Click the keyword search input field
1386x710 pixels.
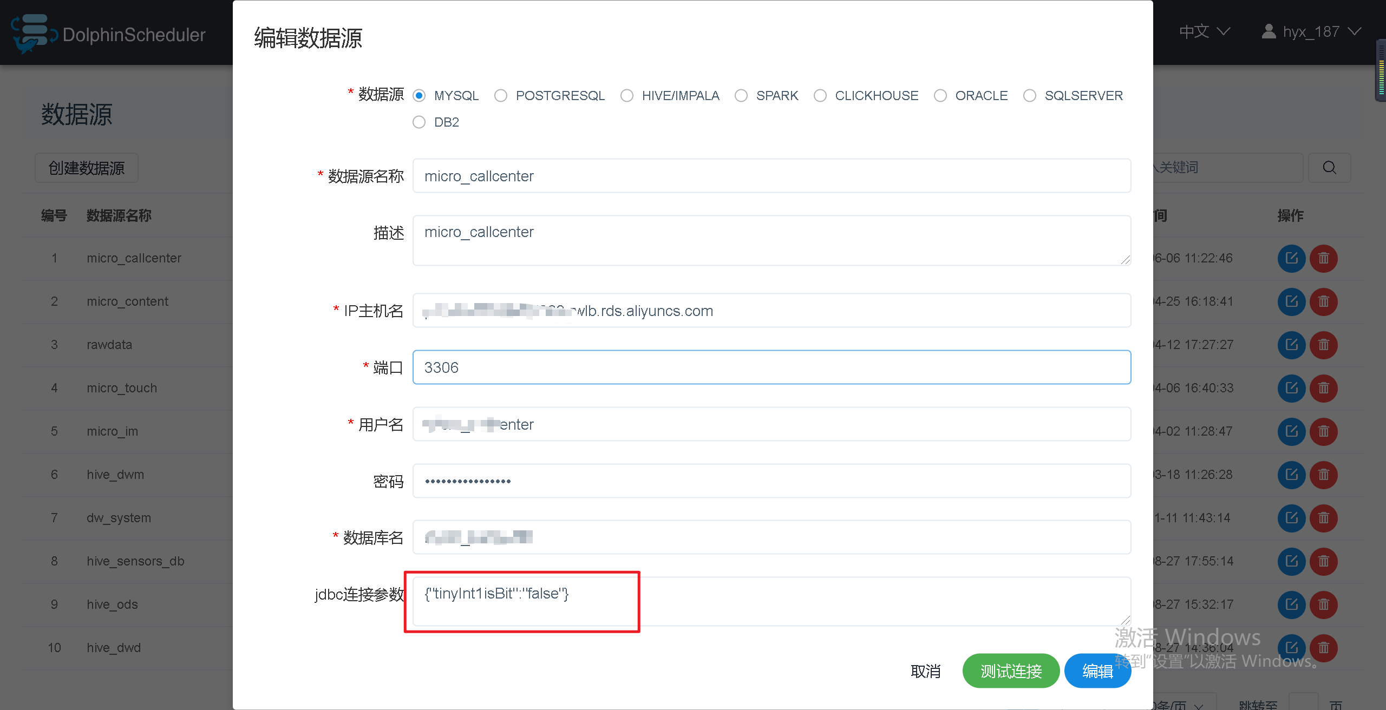pos(1227,168)
